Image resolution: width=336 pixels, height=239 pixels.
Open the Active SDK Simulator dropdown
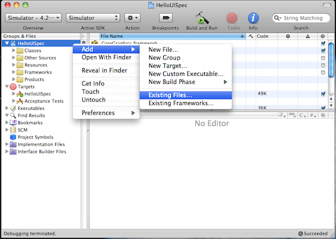[x=93, y=18]
